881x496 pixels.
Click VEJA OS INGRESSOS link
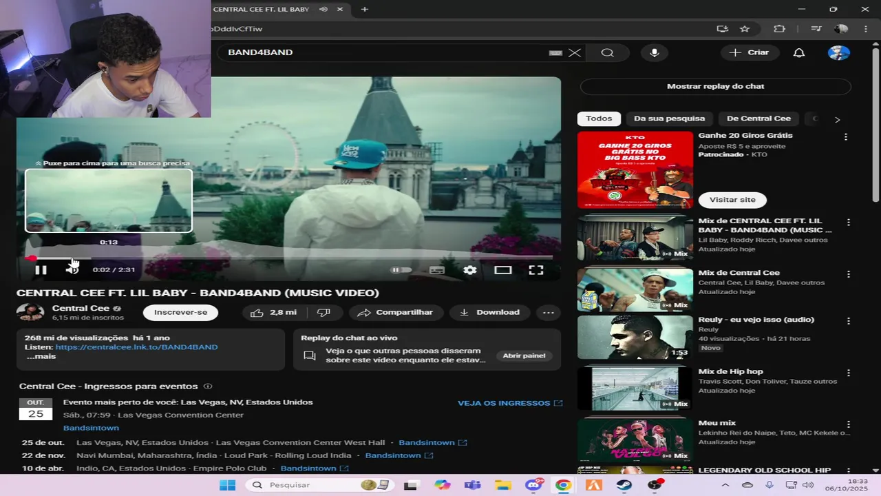pos(510,403)
